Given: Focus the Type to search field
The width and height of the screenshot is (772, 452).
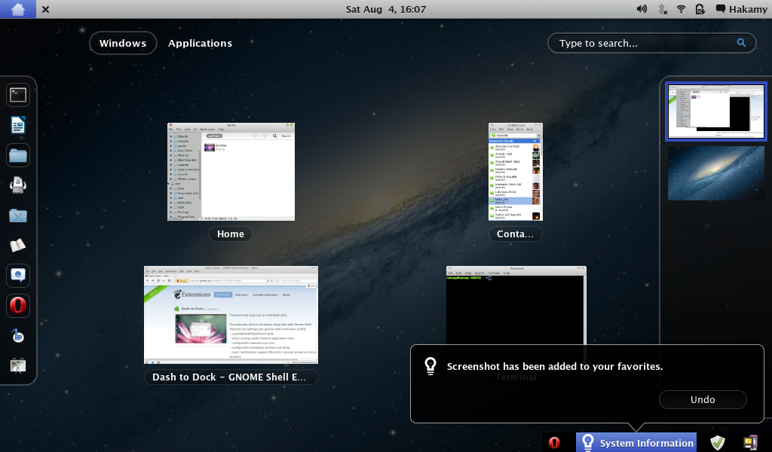Looking at the screenshot, I should pyautogui.click(x=651, y=43).
